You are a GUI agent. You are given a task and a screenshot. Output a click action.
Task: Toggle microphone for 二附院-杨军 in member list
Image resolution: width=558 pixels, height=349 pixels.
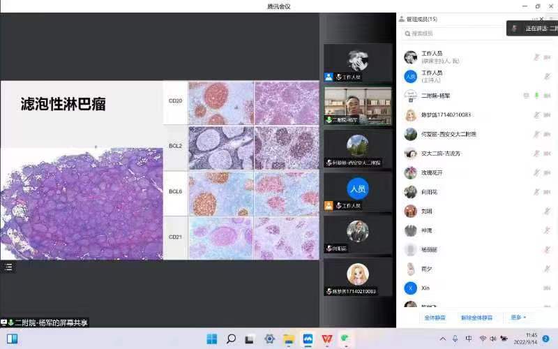(x=536, y=96)
